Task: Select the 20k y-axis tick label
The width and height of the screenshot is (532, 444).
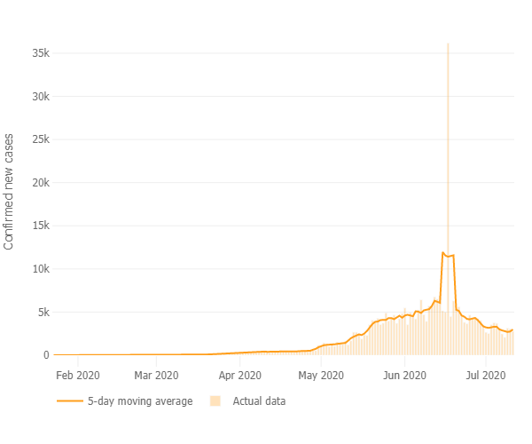Action: click(x=39, y=183)
